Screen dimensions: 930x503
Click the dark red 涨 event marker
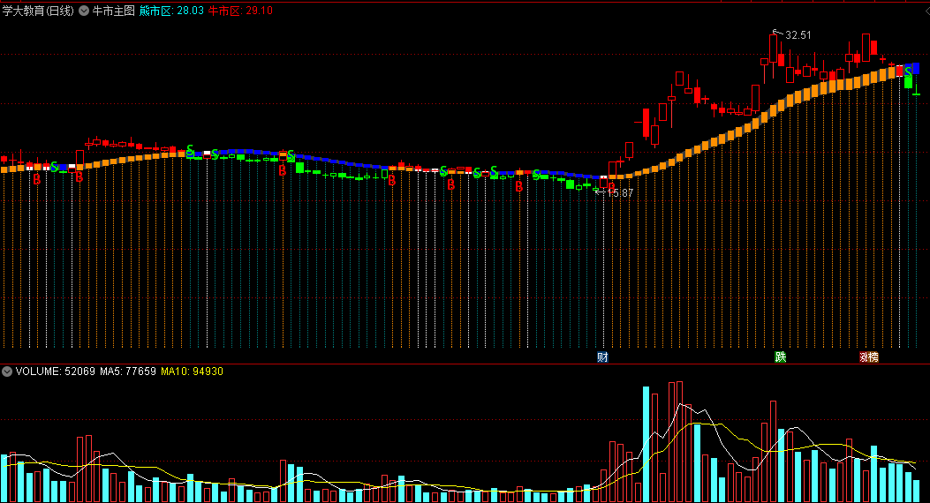[864, 357]
